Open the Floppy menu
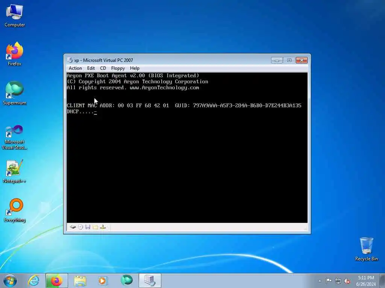 coord(118,68)
